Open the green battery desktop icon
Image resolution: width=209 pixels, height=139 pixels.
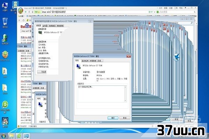tap(5, 39)
